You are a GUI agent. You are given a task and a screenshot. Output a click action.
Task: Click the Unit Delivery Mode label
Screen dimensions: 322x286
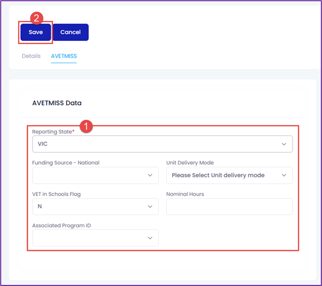[x=190, y=163]
